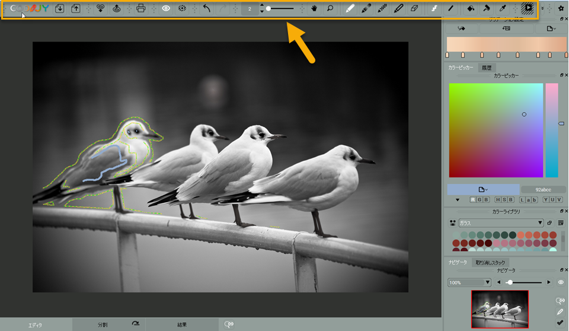Click the process image play button

click(x=528, y=8)
